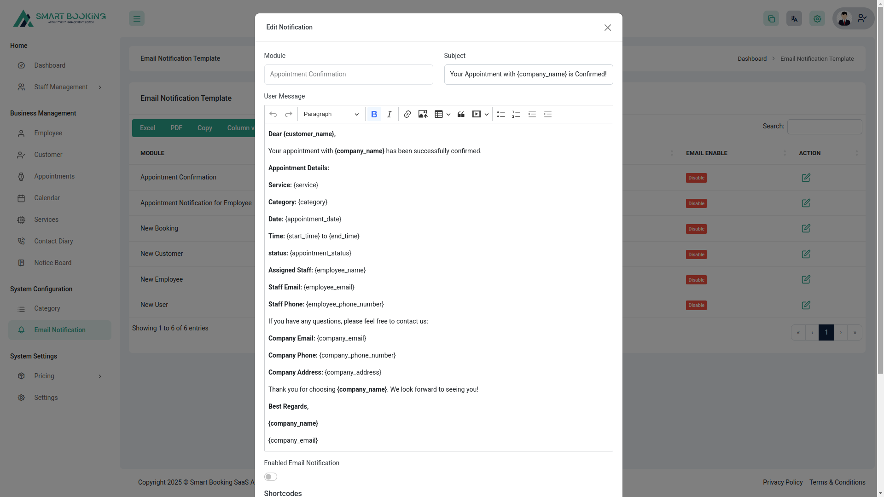
Task: Disable email for the New Booking template
Action: click(696, 229)
